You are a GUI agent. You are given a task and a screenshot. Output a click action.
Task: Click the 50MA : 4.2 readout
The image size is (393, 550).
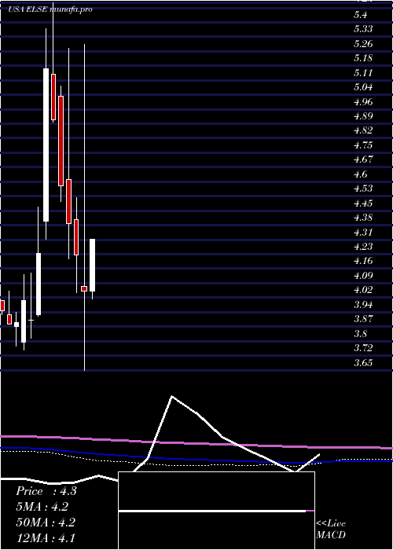(46, 522)
